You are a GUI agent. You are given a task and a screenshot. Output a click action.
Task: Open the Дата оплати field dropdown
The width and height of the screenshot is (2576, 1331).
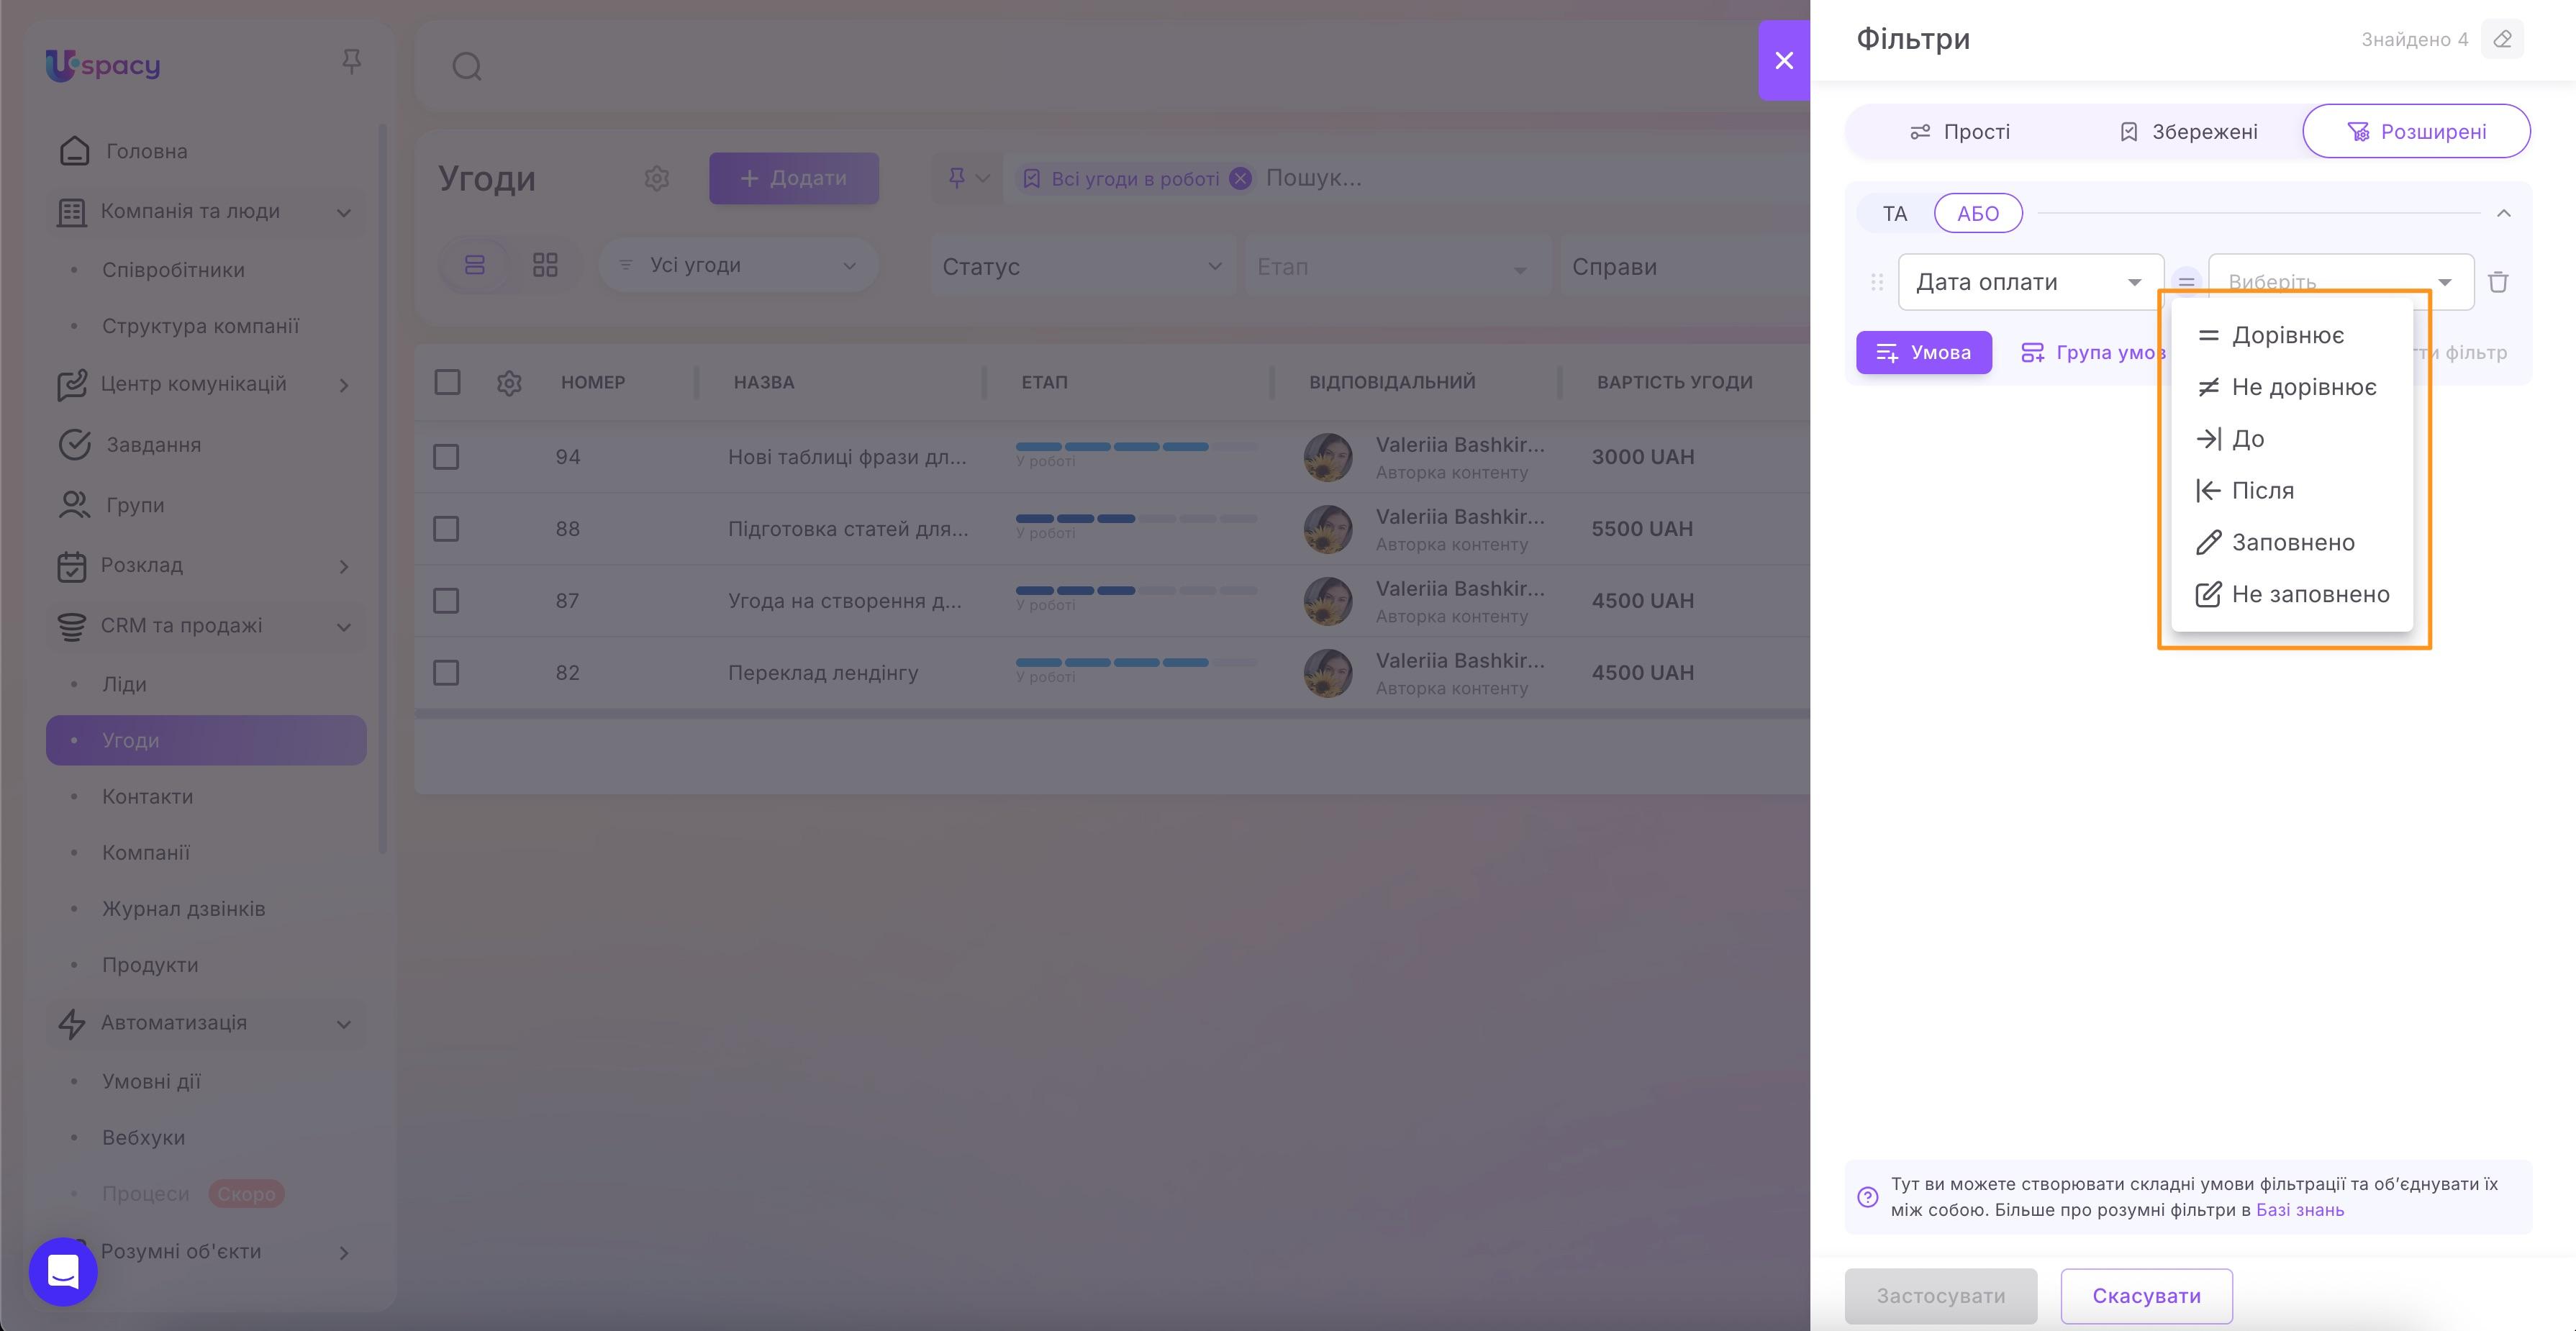pyautogui.click(x=2030, y=281)
